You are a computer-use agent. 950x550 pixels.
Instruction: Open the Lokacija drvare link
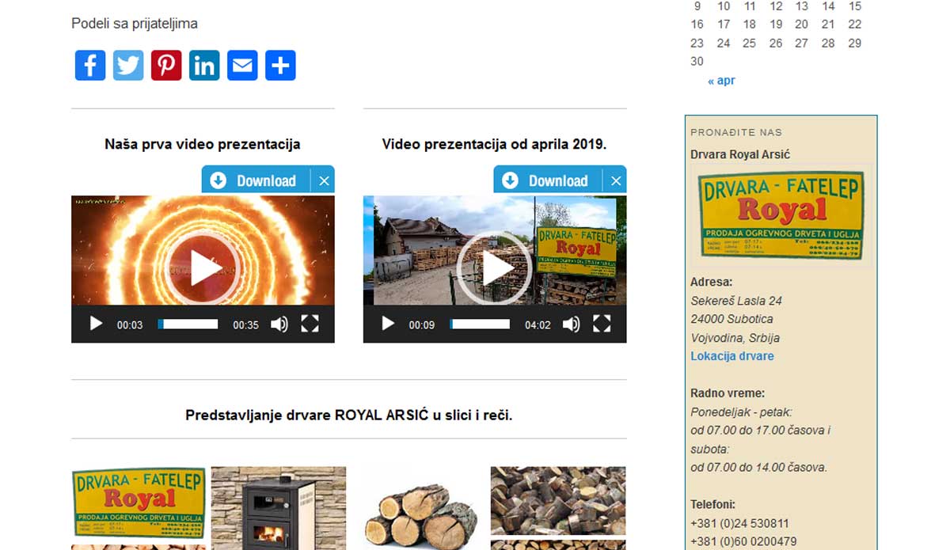tap(731, 356)
